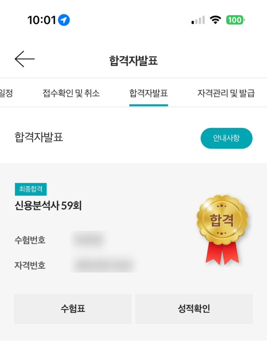267x348 pixels.
Task: Tap the 성적확인 score check button
Action: [194, 309]
